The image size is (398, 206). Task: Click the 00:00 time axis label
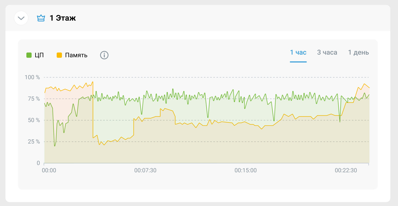point(49,170)
